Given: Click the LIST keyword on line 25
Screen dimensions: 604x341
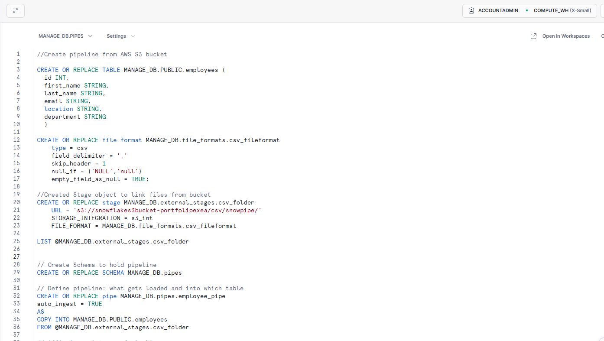Looking at the screenshot, I should click(x=44, y=241).
